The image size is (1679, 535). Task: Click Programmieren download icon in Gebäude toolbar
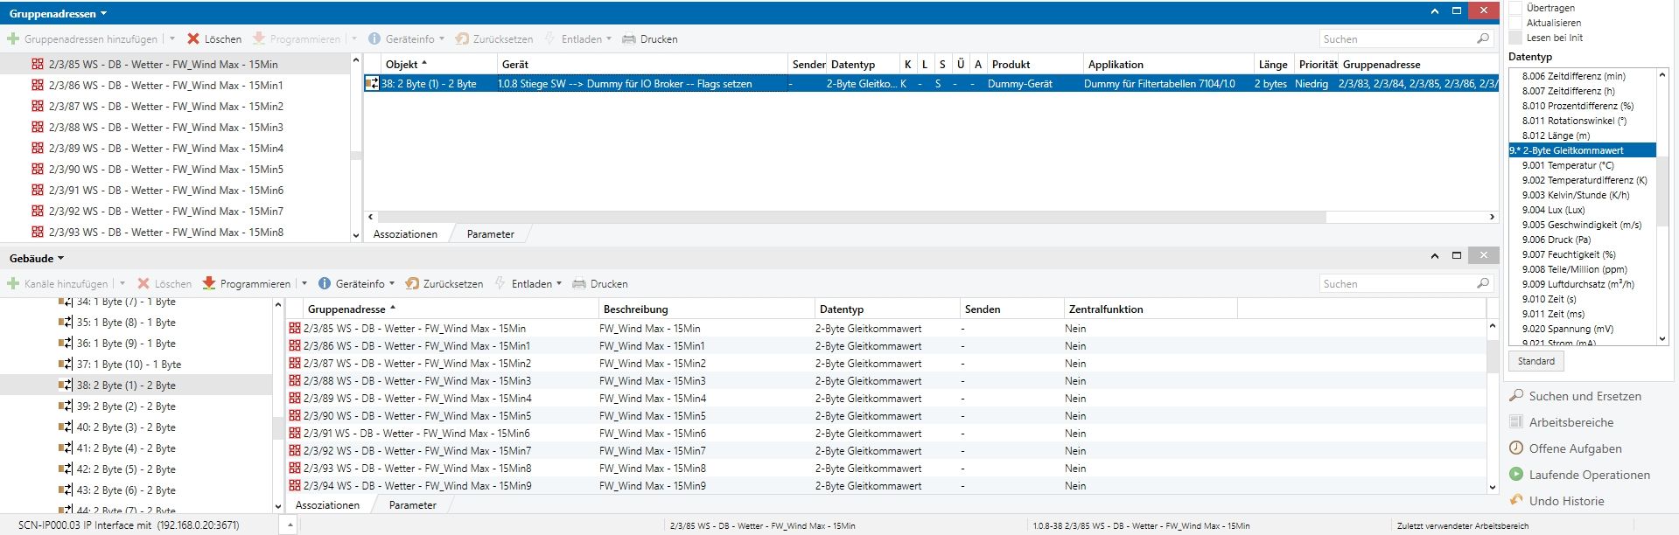(209, 284)
